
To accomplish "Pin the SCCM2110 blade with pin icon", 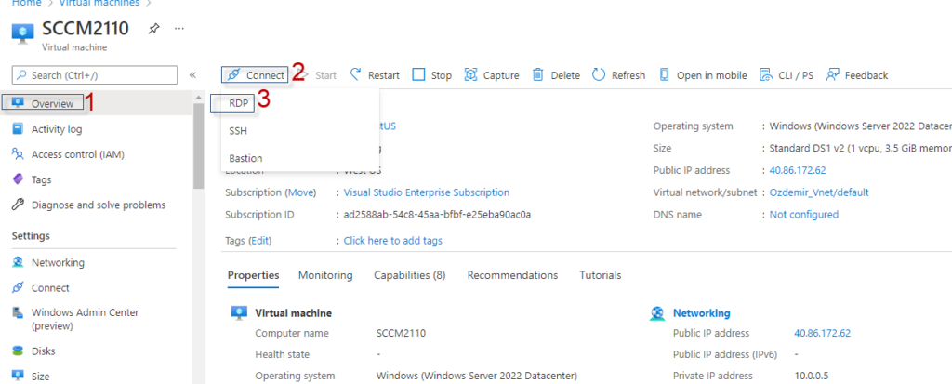I will (153, 29).
